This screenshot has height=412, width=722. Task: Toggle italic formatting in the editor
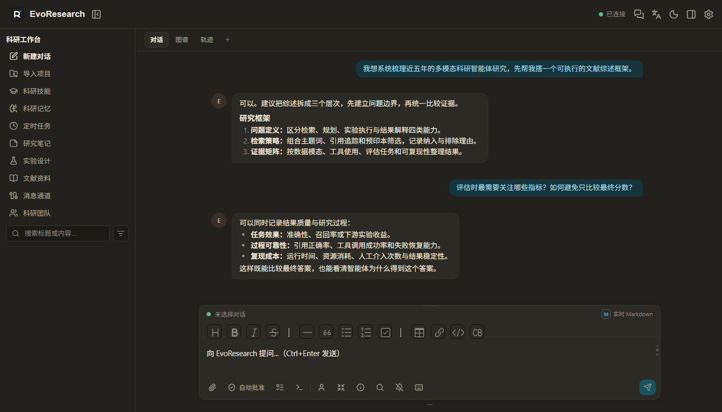253,332
